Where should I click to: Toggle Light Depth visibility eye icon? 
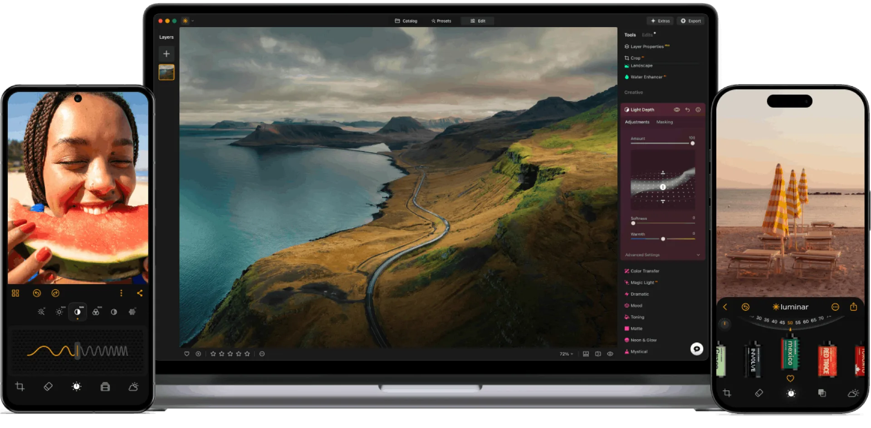pos(676,110)
